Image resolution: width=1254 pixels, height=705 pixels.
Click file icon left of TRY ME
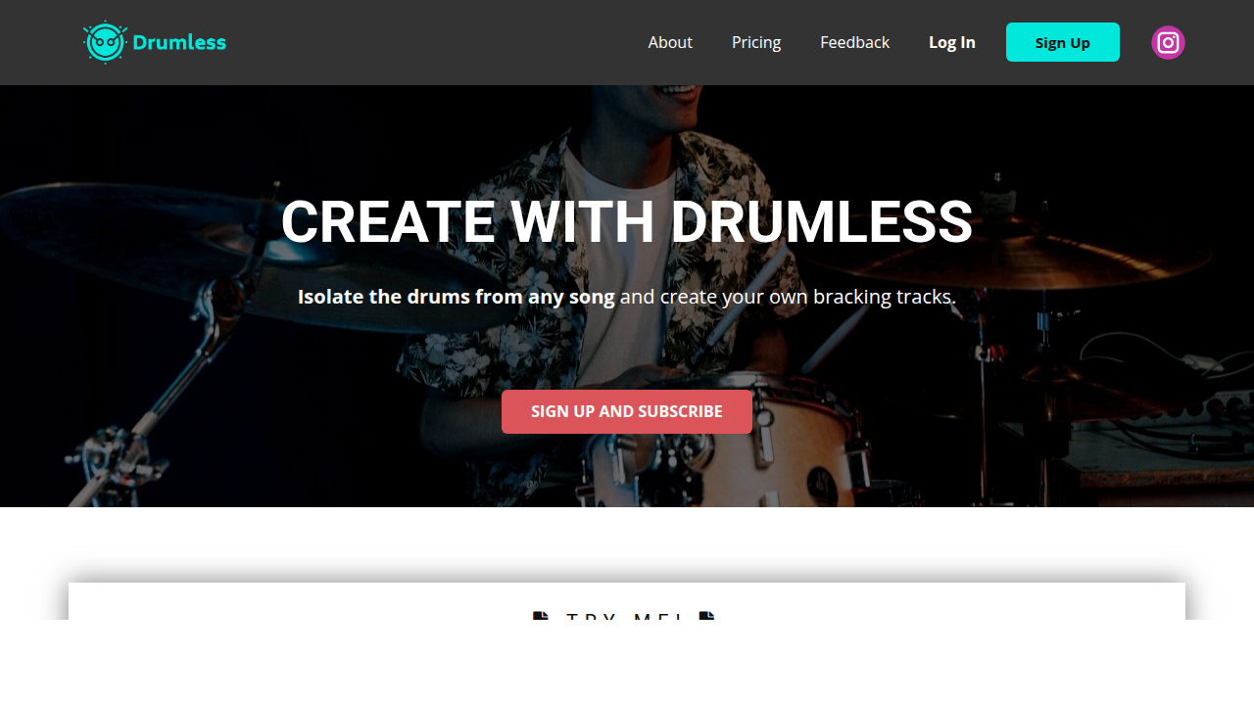(541, 616)
